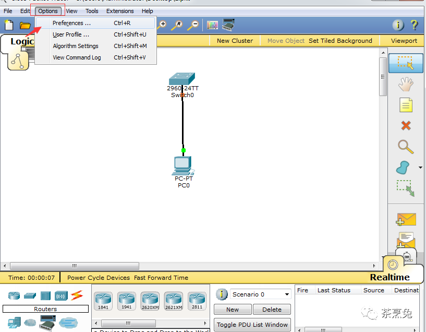Select the Switches device category icon
The width and height of the screenshot is (426, 332).
coord(30,295)
